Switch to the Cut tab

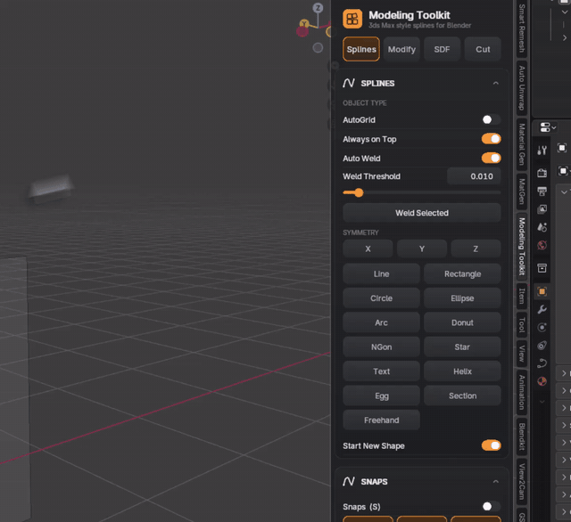(483, 49)
